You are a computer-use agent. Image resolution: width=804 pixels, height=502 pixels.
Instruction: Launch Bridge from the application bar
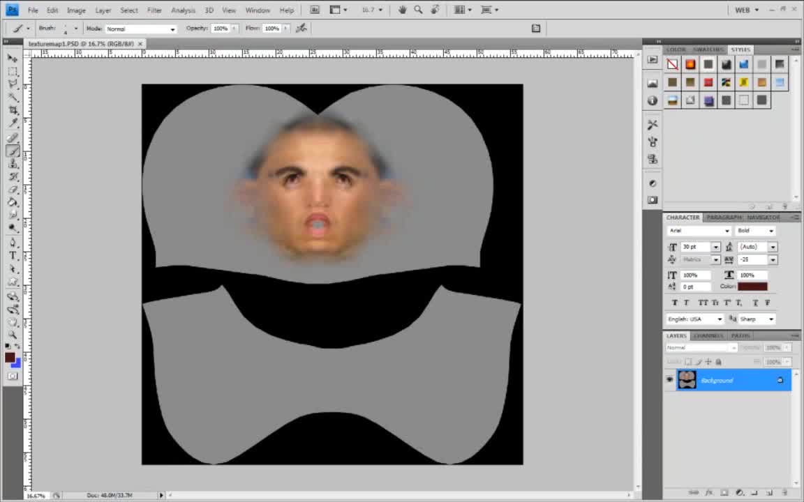click(x=315, y=10)
